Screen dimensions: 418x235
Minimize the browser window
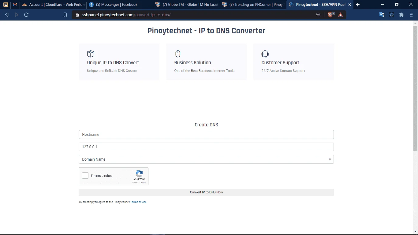point(383,5)
